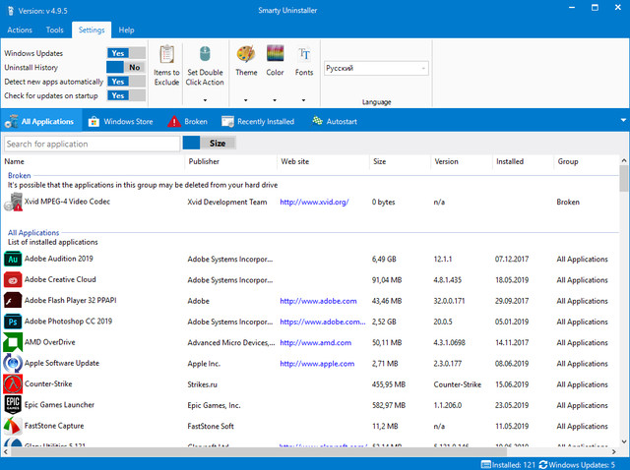This screenshot has height=470, width=630.
Task: Click the app logo icon in title bar
Action: [x=11, y=11]
